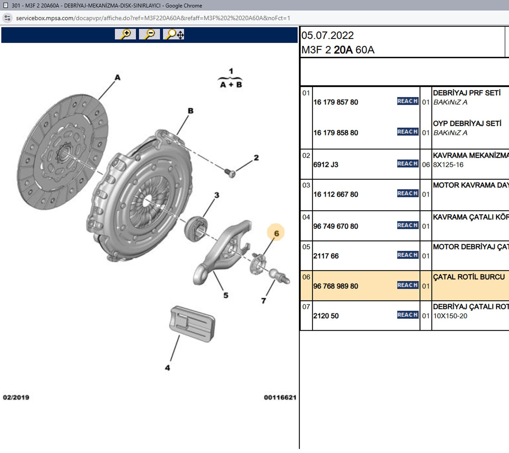Click the zoom in magnifier icon
The width and height of the screenshot is (509, 453).
tap(125, 34)
